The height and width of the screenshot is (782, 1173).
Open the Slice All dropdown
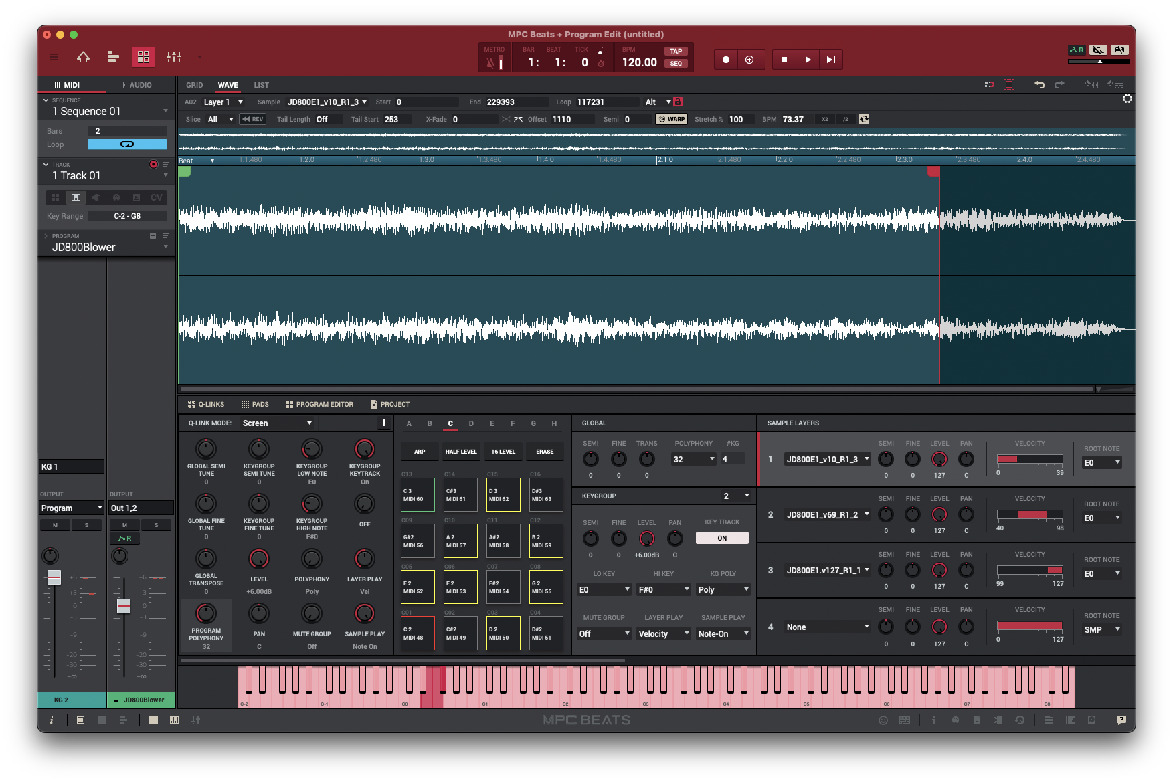coord(220,119)
